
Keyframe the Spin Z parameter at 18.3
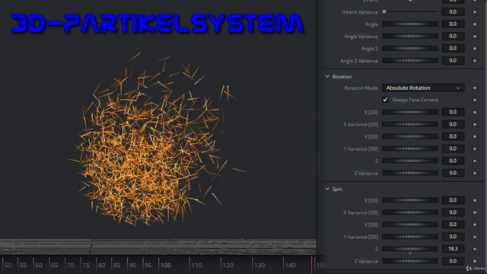[475, 249]
